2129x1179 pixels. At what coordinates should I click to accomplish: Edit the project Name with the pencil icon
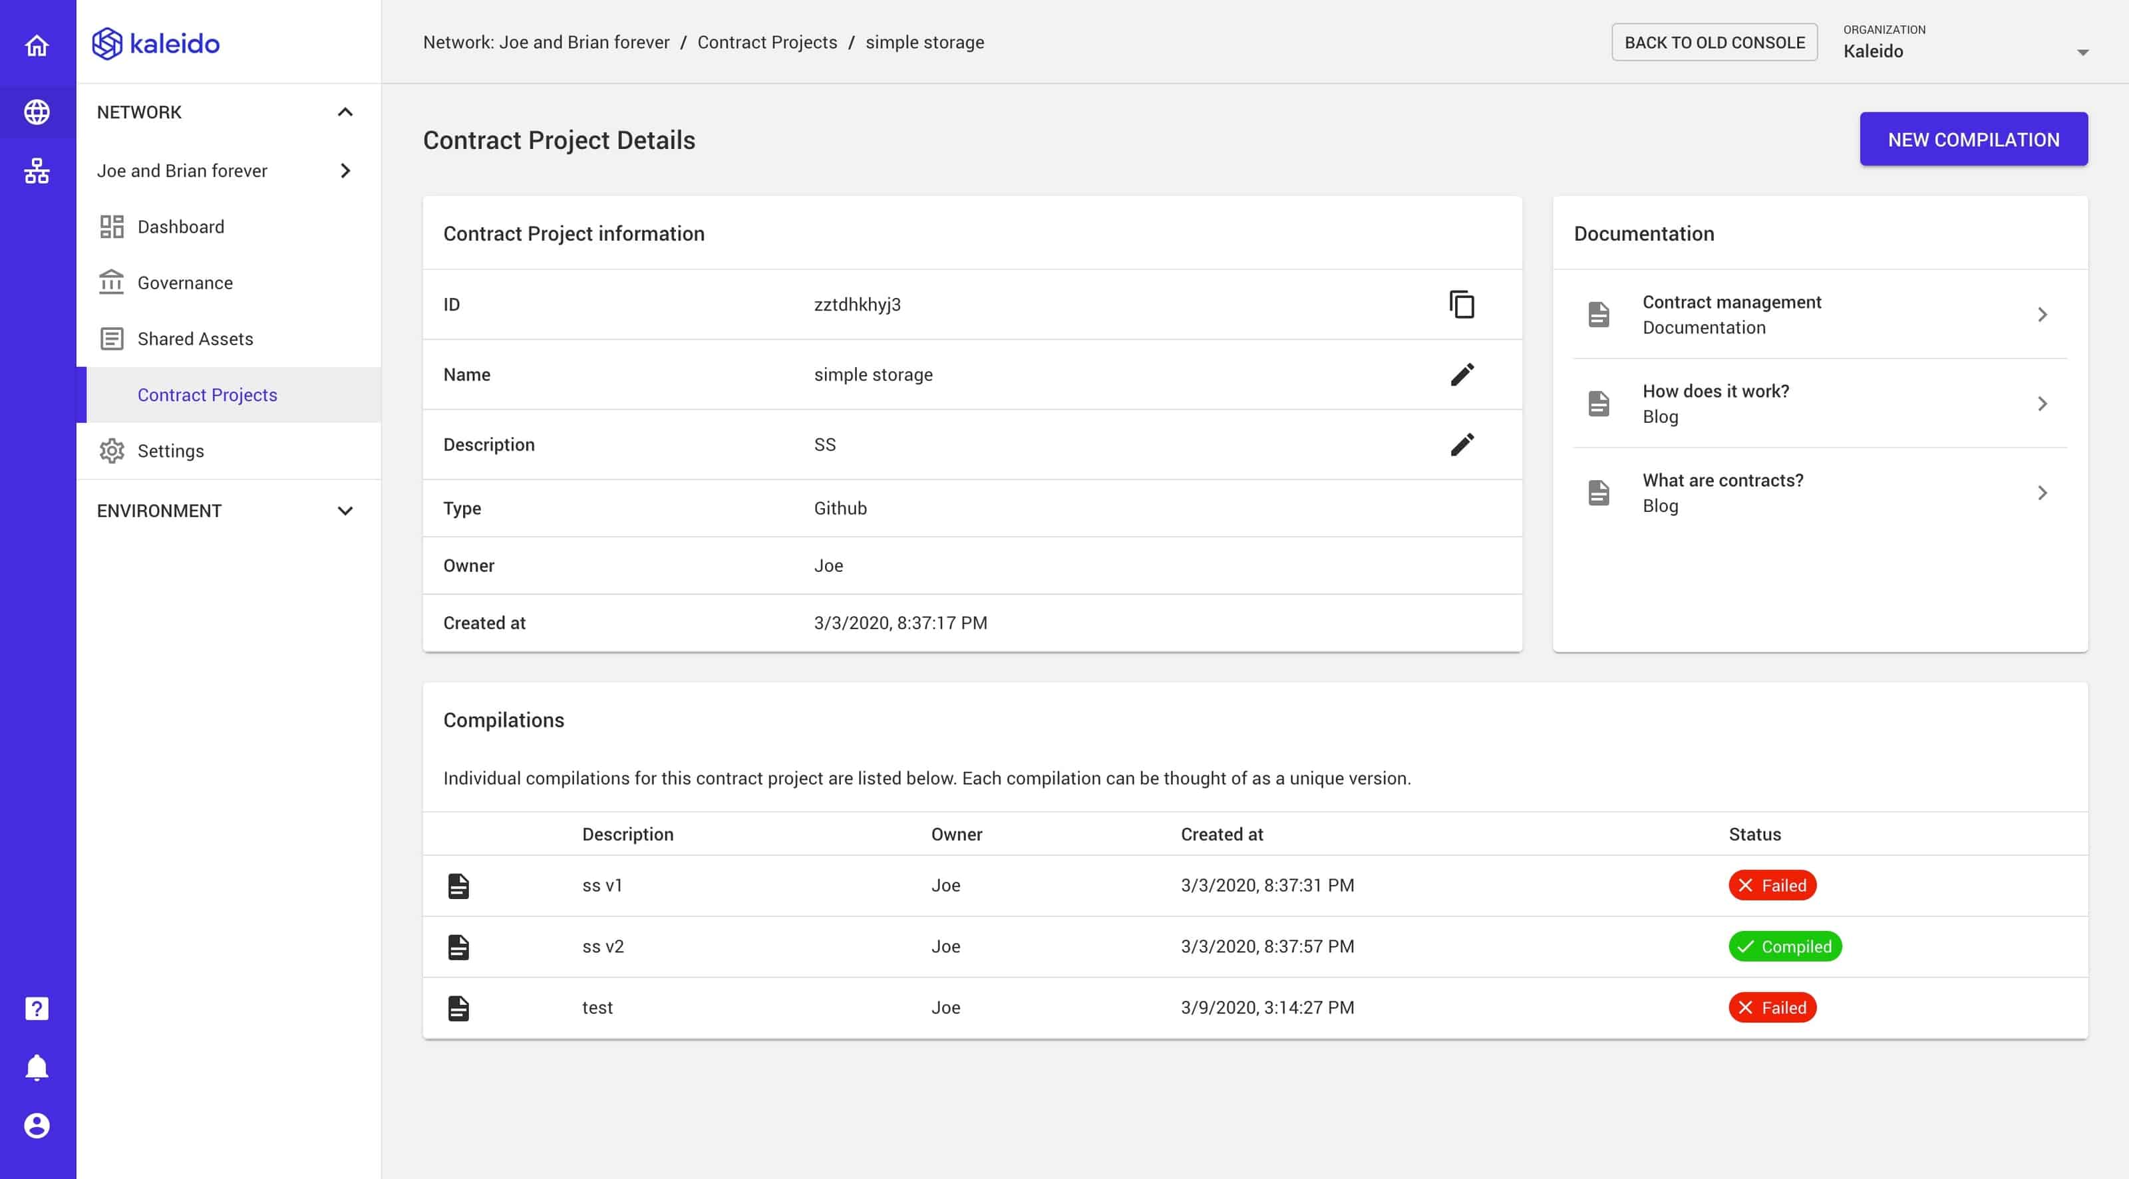tap(1461, 374)
